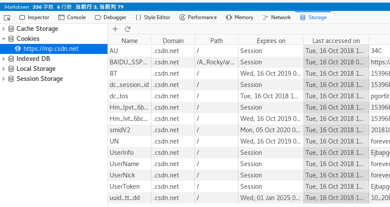Screen dimensions: 390x207
Task: Expand the Indexed DB tree node
Action: 4,59
